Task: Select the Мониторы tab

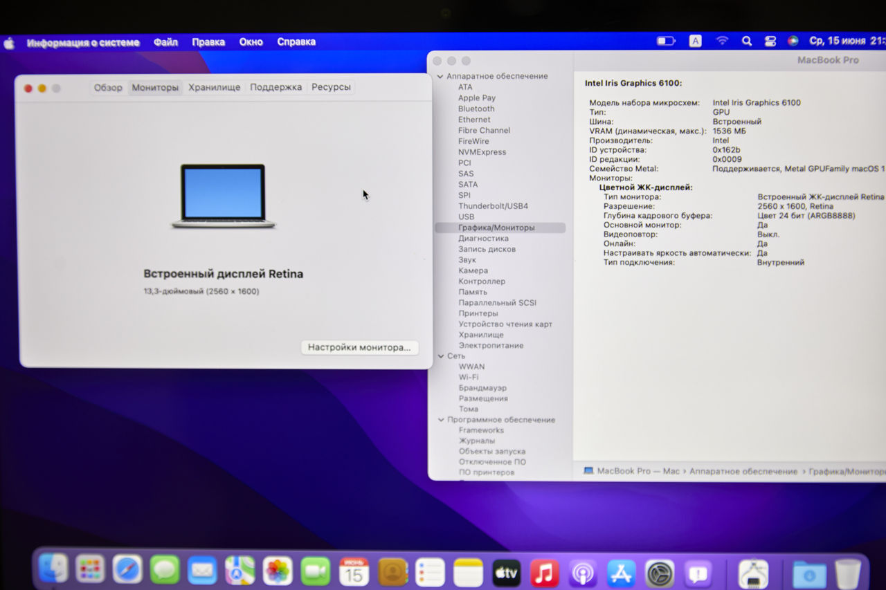Action: (x=155, y=87)
